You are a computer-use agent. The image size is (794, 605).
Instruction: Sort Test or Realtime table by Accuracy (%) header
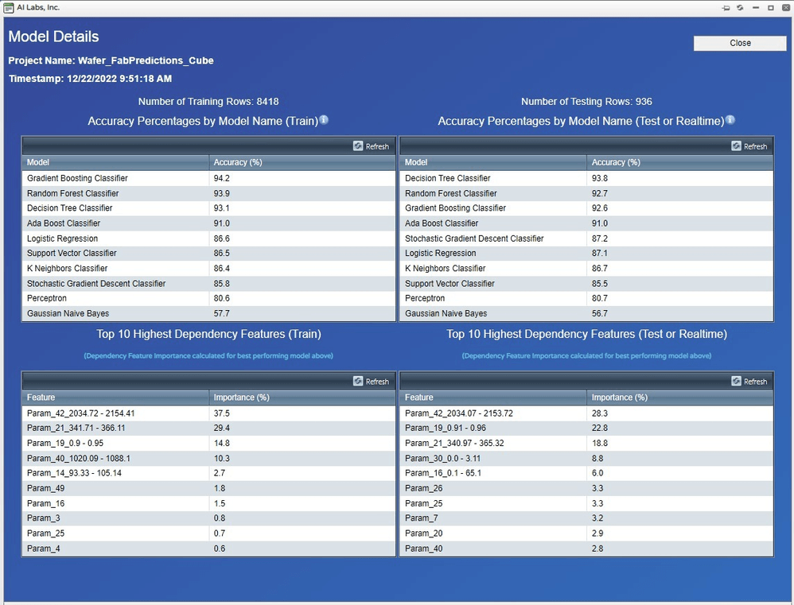[680, 162]
